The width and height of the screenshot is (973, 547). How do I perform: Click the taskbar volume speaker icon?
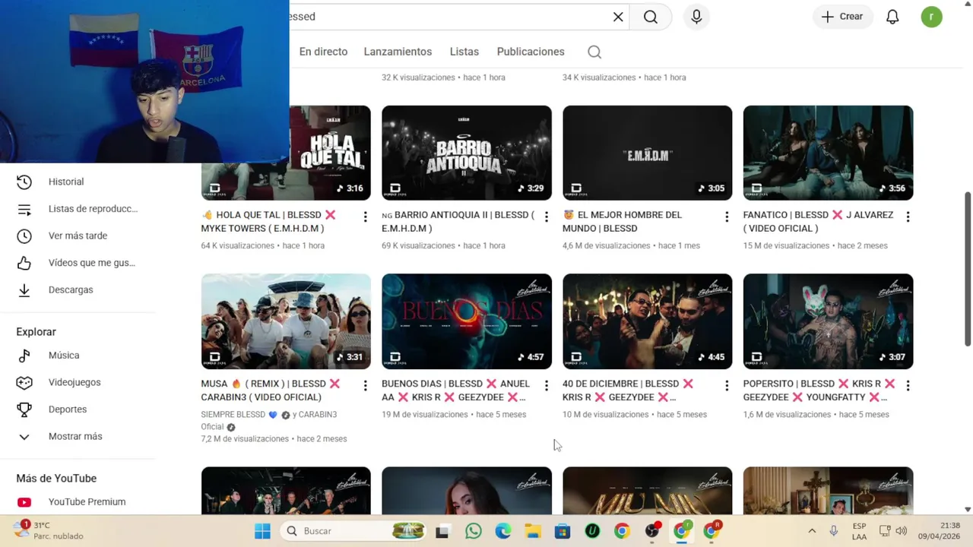pyautogui.click(x=902, y=531)
